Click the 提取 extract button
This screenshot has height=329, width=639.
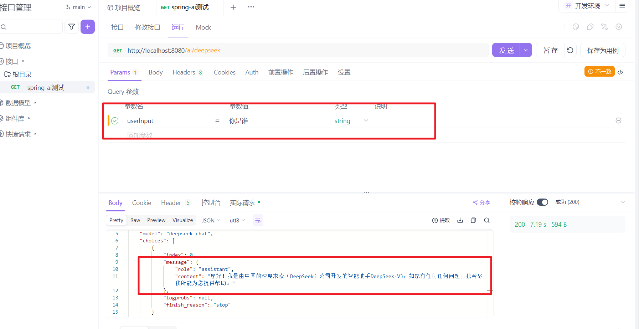pyautogui.click(x=441, y=220)
